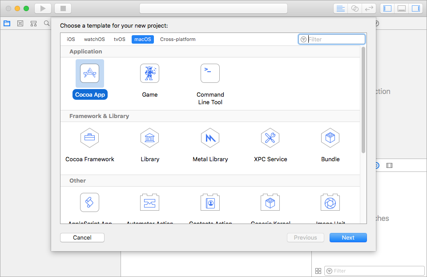Select the Library template icon
427x277 pixels.
[x=149, y=138]
